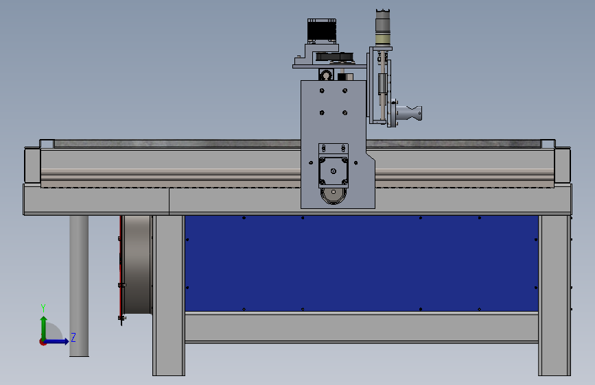
Task: Click the green Y axis of the orientation triad
Action: 44,328
